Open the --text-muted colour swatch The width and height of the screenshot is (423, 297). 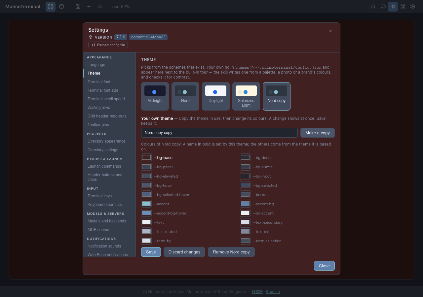point(146,232)
